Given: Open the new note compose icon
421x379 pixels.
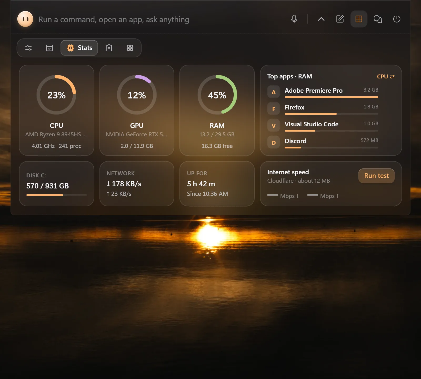Looking at the screenshot, I should [x=340, y=19].
